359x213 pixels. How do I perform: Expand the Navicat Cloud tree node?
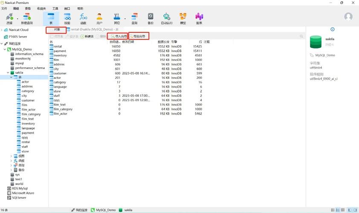(x=2, y=30)
